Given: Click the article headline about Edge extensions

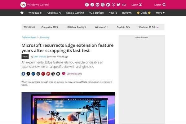Looking at the screenshot, I should coord(68,48).
